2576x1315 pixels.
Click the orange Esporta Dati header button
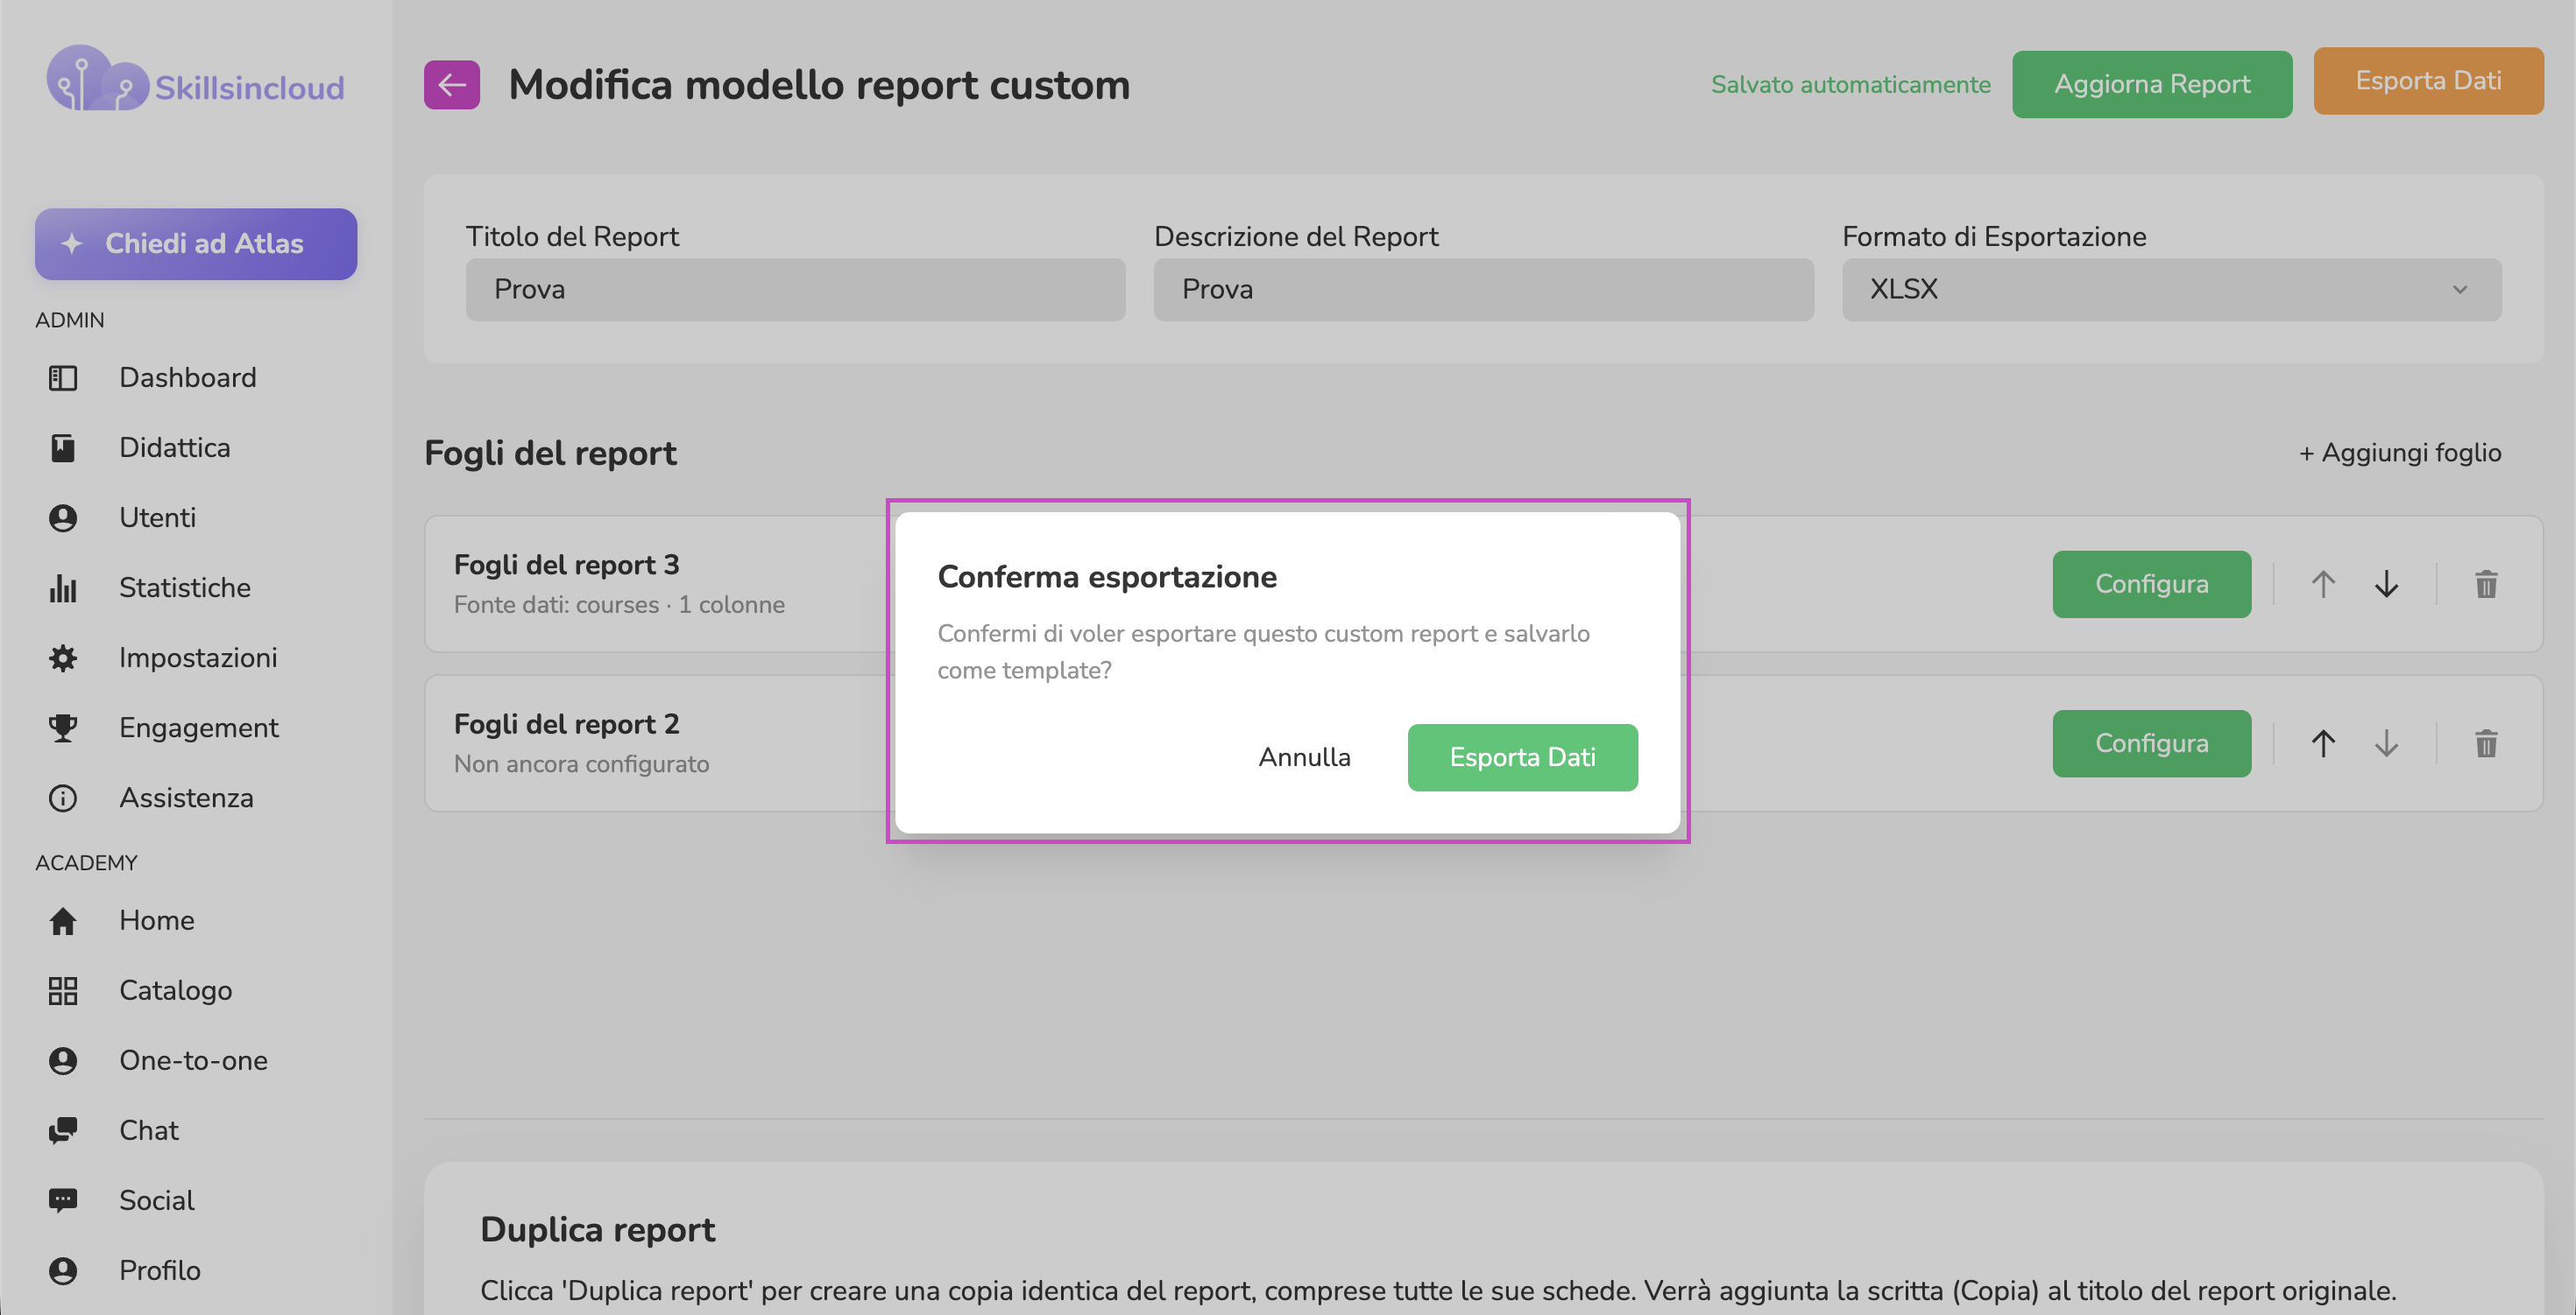(x=2427, y=81)
